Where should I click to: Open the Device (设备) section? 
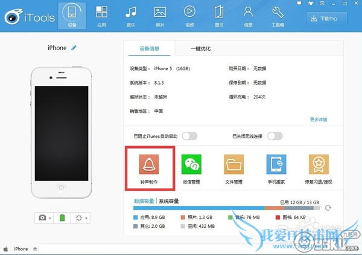[x=72, y=16]
